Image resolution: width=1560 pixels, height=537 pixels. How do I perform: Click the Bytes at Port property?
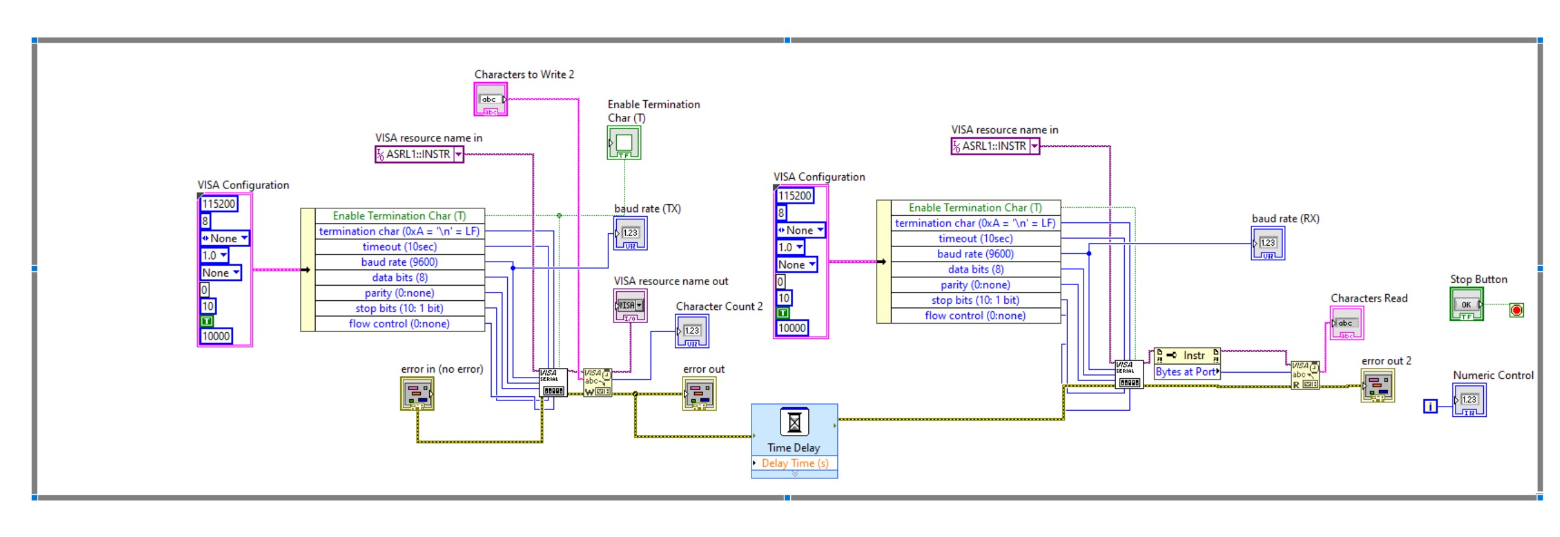click(x=1187, y=372)
